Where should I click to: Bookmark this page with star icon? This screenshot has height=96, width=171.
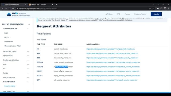pyautogui.click(x=153, y=9)
